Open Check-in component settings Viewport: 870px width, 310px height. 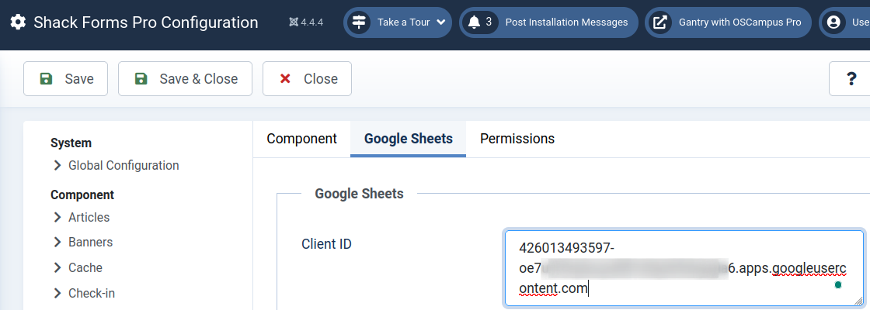tap(92, 294)
